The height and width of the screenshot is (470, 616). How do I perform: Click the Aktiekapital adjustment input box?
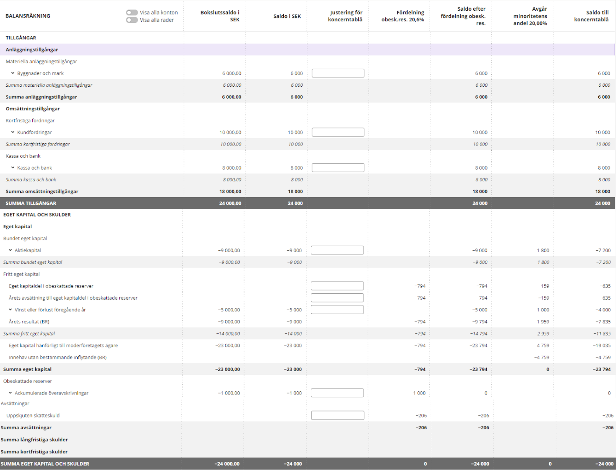point(337,250)
